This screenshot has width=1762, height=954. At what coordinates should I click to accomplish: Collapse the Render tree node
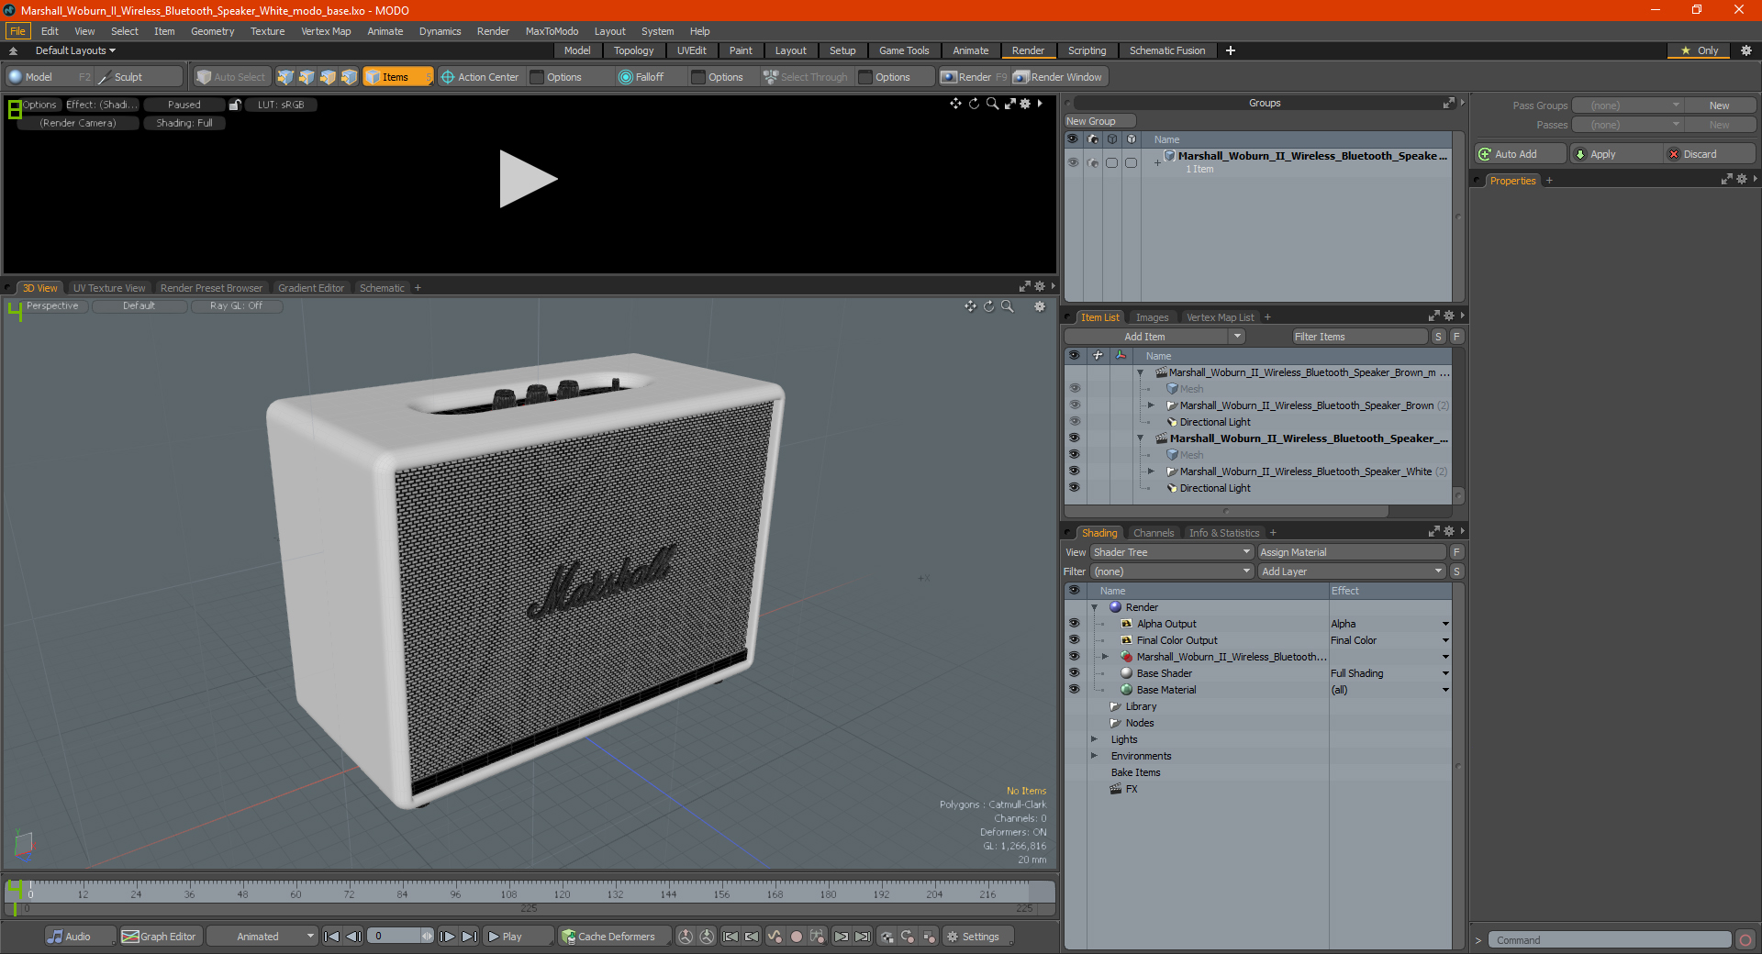coord(1094,607)
